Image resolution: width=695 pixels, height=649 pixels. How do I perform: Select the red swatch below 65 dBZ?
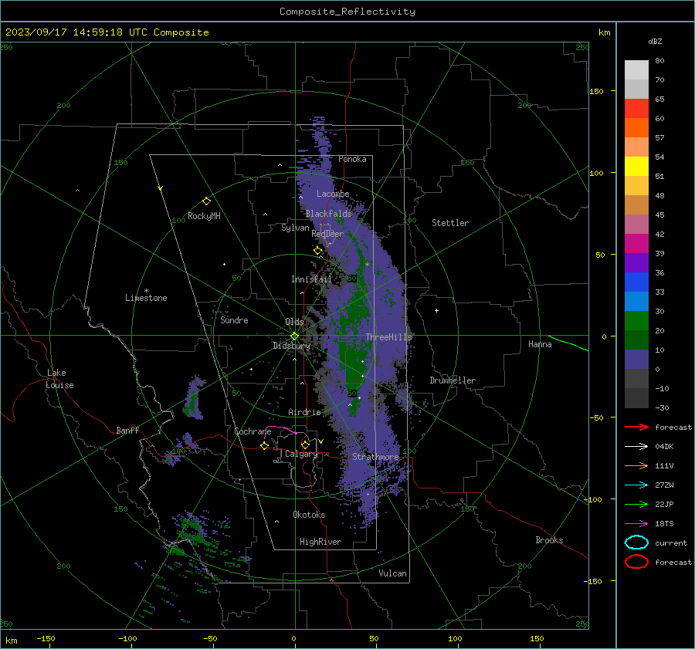(636, 109)
